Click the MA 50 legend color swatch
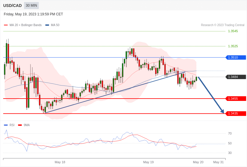The height and width of the screenshot is (167, 247). tap(47, 25)
